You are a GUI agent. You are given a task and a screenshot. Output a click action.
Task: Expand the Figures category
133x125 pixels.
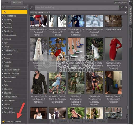click(x=3, y=39)
